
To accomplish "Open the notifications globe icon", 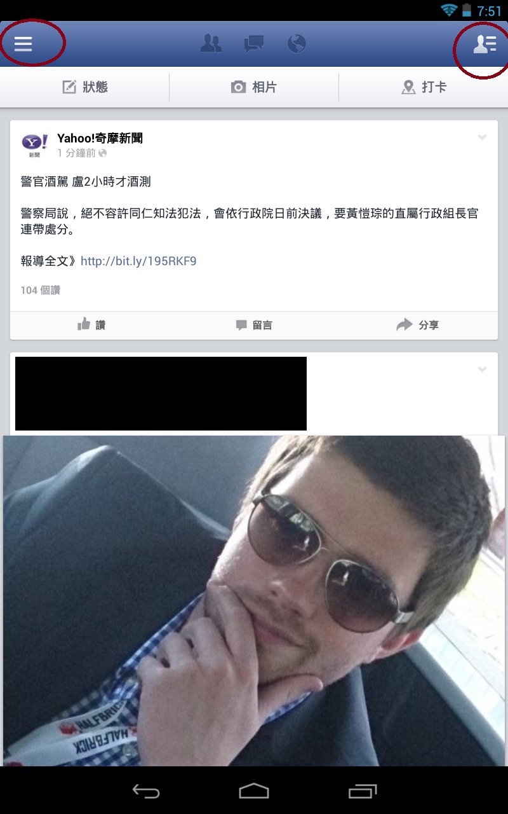I will (297, 43).
